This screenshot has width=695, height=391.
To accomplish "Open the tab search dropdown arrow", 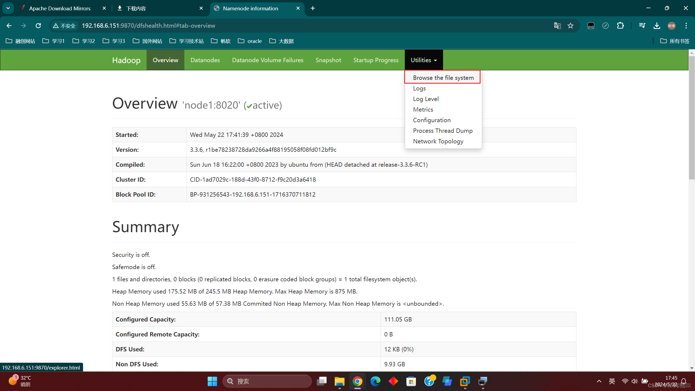I will [8, 8].
